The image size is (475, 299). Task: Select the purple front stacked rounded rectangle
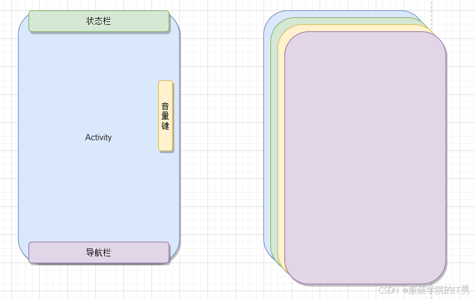[365, 158]
